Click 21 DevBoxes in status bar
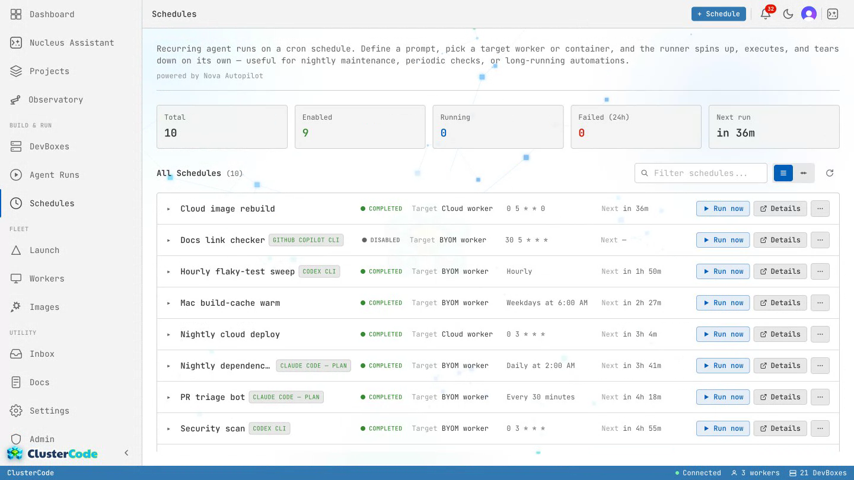Viewport: 854px width, 480px height. (818, 473)
